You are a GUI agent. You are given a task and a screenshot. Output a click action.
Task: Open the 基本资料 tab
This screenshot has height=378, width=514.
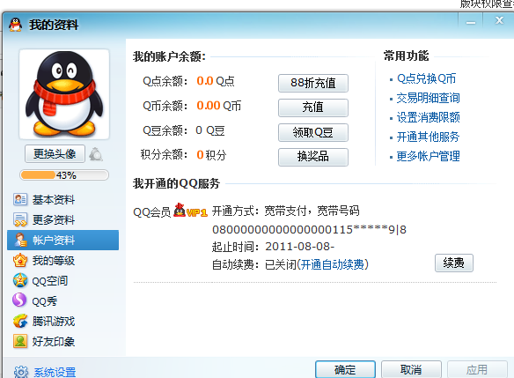click(54, 200)
